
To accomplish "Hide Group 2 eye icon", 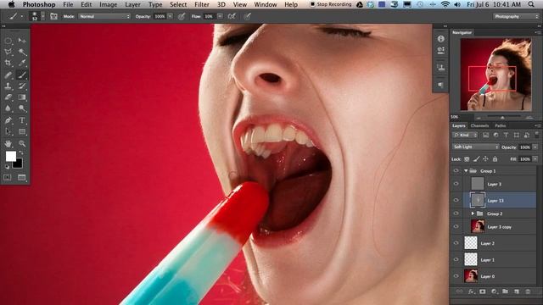I will point(456,213).
